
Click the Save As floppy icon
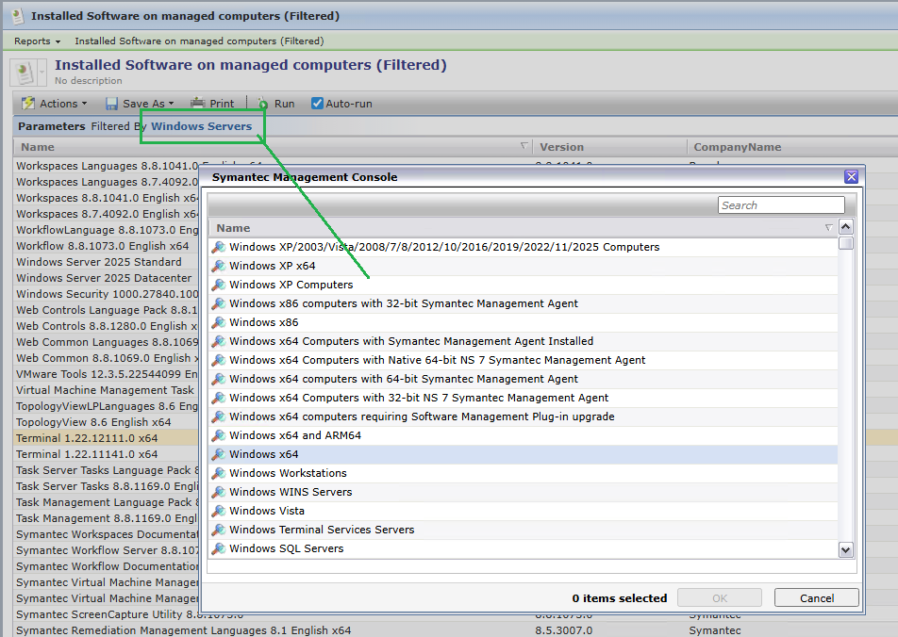111,104
